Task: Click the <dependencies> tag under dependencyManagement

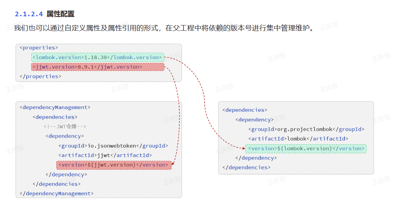Action: click(x=55, y=117)
